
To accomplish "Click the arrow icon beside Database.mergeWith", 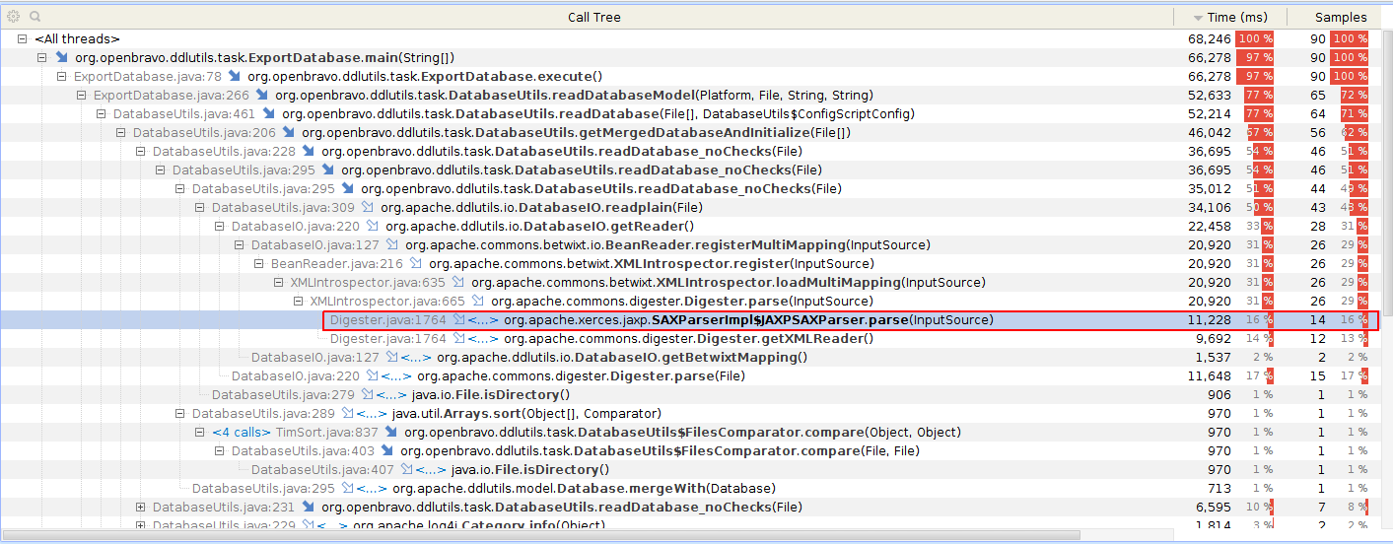I will (x=348, y=489).
